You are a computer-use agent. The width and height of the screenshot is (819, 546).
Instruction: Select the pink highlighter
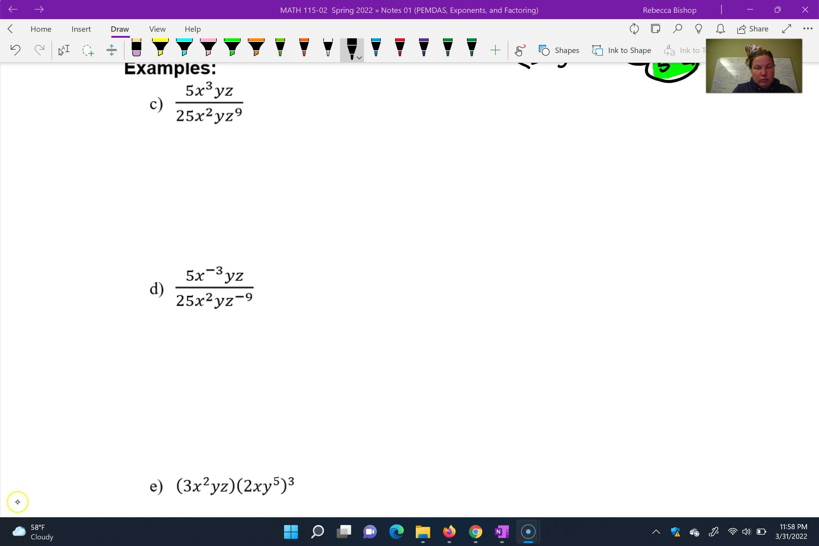[x=208, y=50]
